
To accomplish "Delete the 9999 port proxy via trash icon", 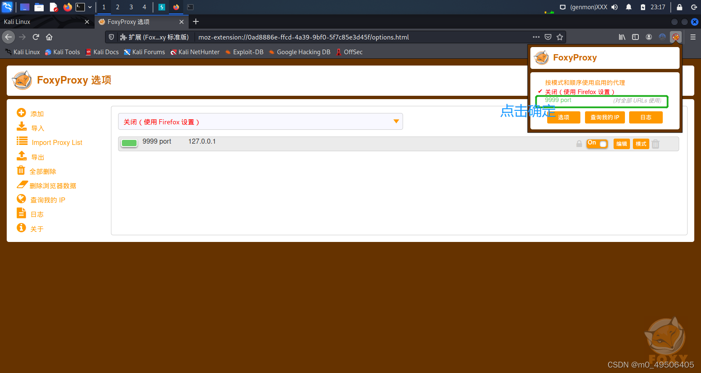I will pyautogui.click(x=656, y=144).
